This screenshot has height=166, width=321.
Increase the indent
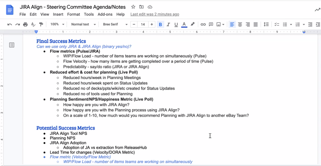click(x=318, y=24)
